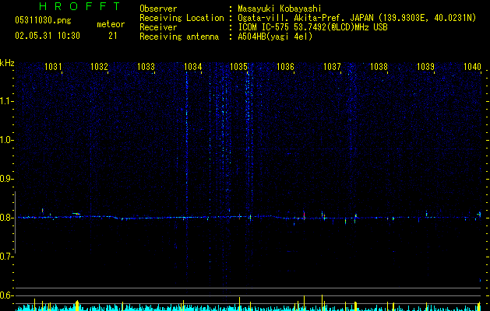Click the 1.1 kHz frequency label

(7, 101)
